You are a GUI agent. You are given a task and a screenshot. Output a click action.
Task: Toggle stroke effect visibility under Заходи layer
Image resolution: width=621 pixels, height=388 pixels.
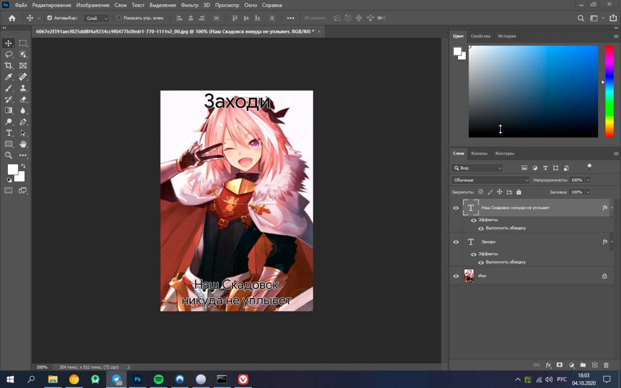481,262
